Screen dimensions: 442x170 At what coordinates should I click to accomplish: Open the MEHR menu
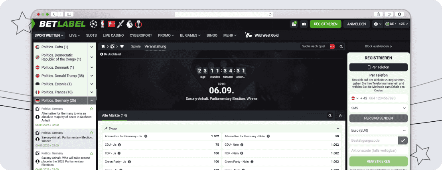[x=230, y=36]
